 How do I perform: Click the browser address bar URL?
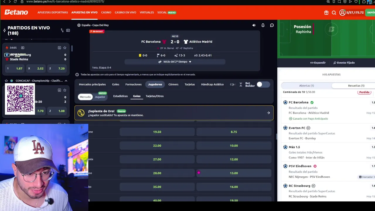click(x=65, y=2)
